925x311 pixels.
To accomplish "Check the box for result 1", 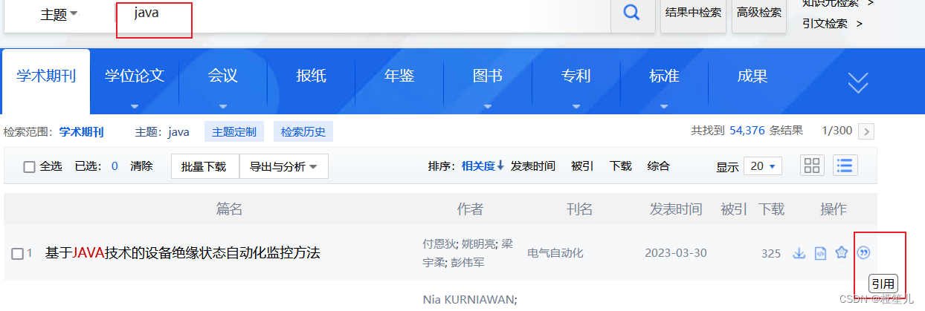I will (17, 254).
